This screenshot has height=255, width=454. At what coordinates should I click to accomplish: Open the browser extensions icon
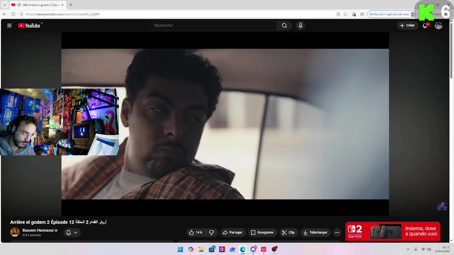pyautogui.click(x=354, y=14)
